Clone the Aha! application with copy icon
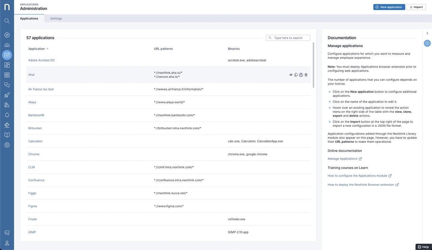The image size is (432, 250). point(296,75)
